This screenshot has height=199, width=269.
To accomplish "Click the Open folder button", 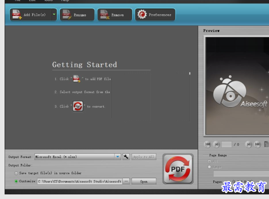I will 144,181.
